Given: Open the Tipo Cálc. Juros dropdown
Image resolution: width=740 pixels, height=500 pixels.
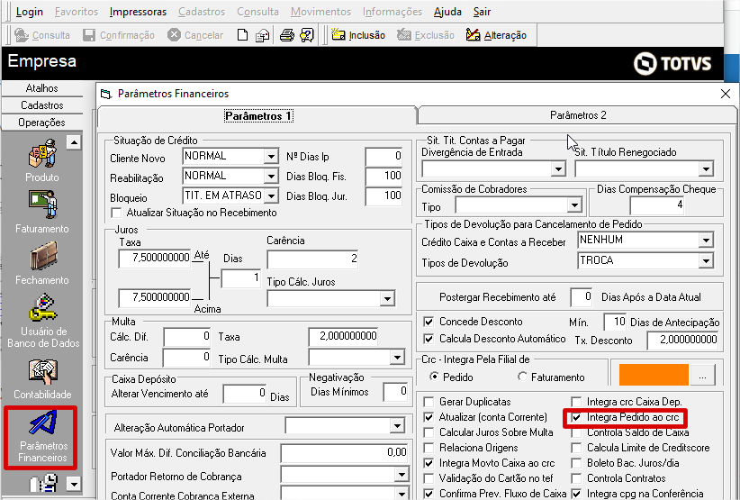Looking at the screenshot, I should point(387,298).
